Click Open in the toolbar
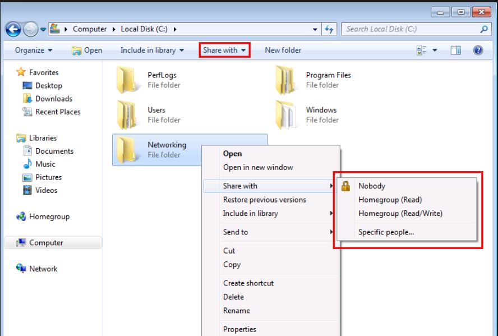 coord(87,50)
